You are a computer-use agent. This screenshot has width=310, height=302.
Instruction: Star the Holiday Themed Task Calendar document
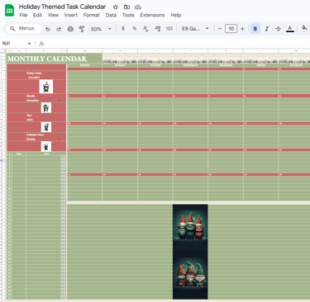coord(116,7)
